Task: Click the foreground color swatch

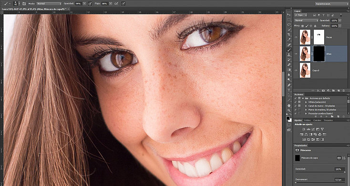Action: pyautogui.click(x=288, y=118)
